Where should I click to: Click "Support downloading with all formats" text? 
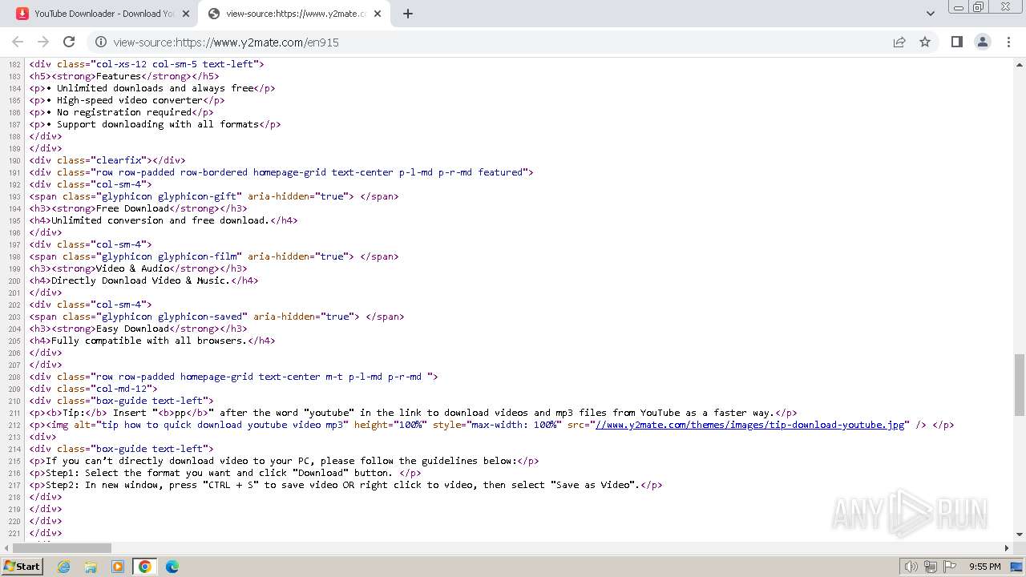[x=157, y=124]
